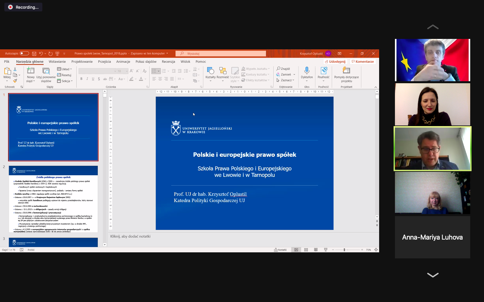The width and height of the screenshot is (484, 302).
Task: Click the zoom in plus button
Action: pyautogui.click(x=362, y=250)
